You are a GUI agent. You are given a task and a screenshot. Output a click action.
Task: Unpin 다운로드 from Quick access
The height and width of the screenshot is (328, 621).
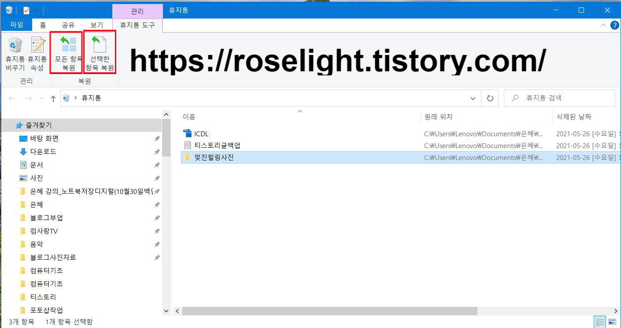[157, 151]
